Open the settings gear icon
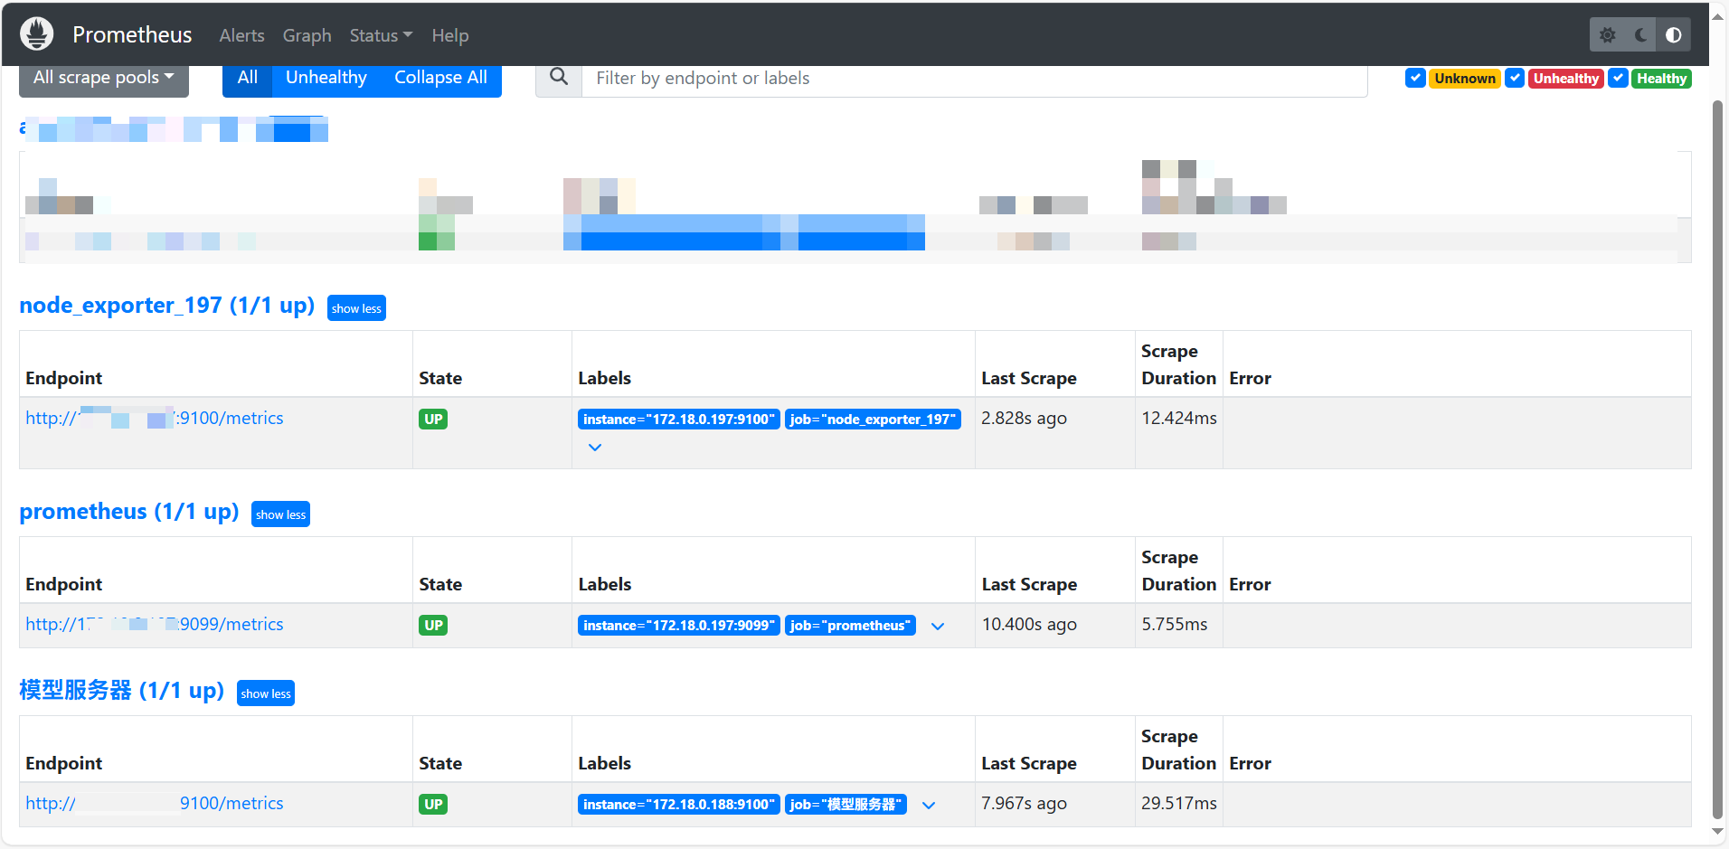This screenshot has height=849, width=1729. point(1609,34)
